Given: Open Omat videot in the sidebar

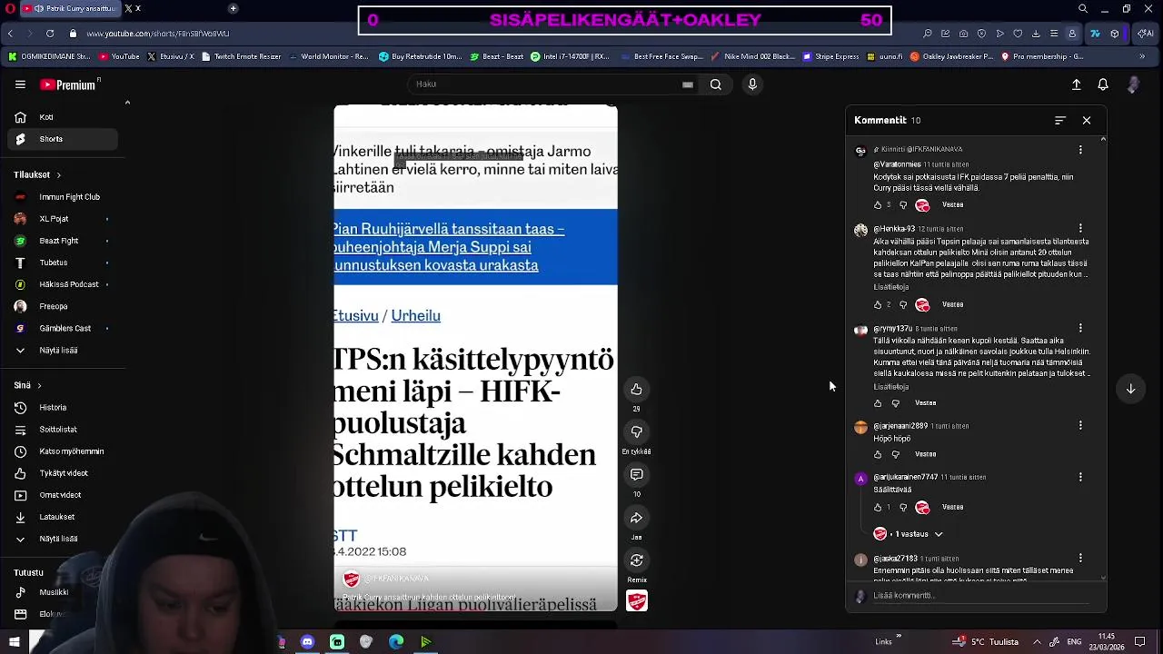Looking at the screenshot, I should [x=62, y=495].
